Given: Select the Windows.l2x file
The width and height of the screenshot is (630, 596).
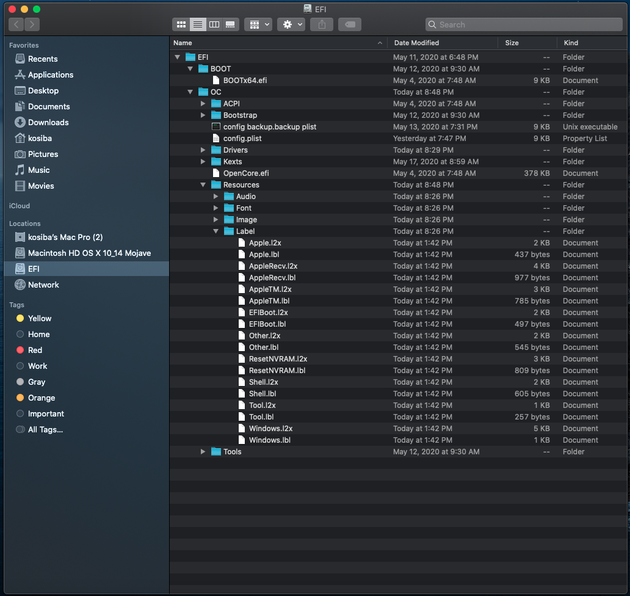Looking at the screenshot, I should point(399,429).
